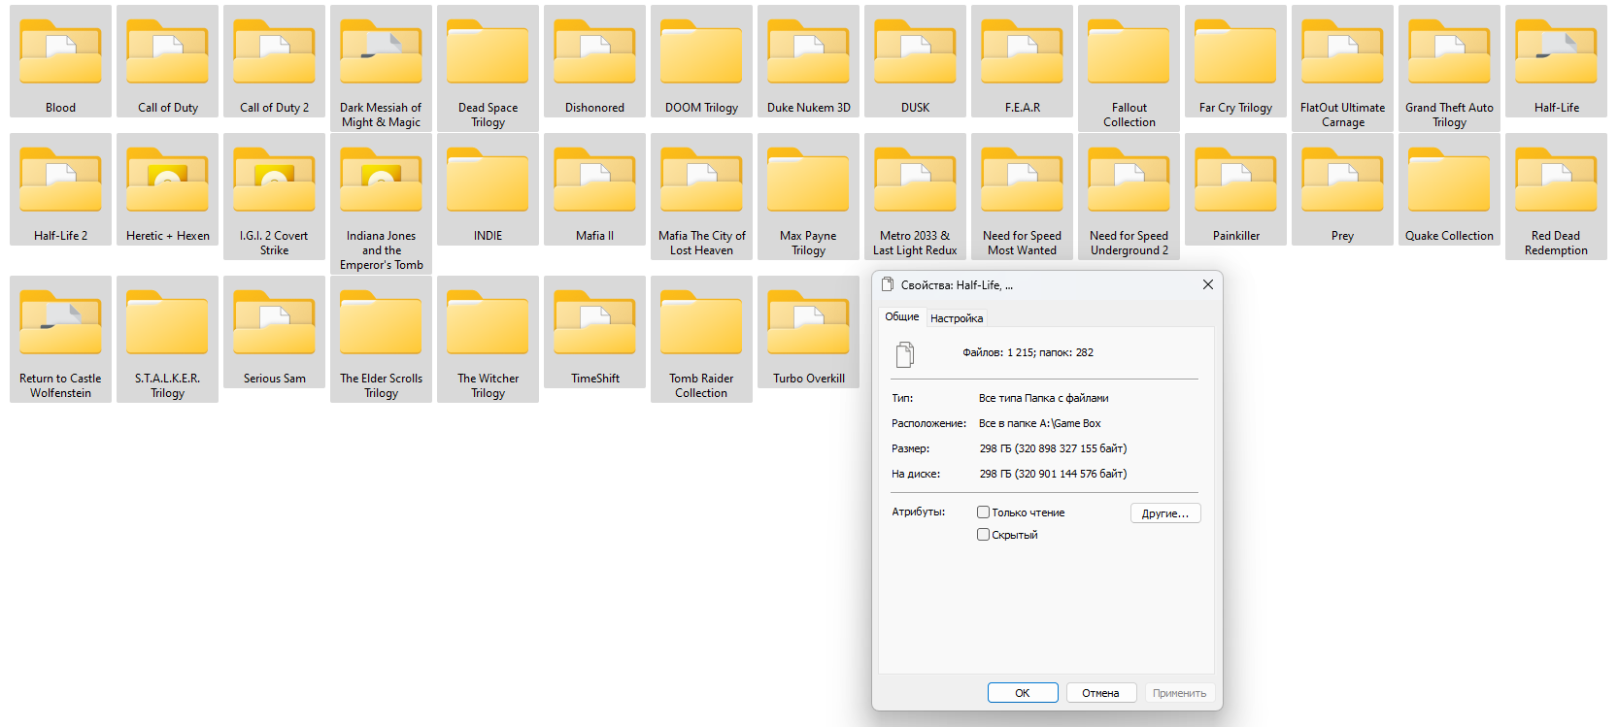
Task: Click the document icon in the properties title bar
Action: pyautogui.click(x=887, y=284)
